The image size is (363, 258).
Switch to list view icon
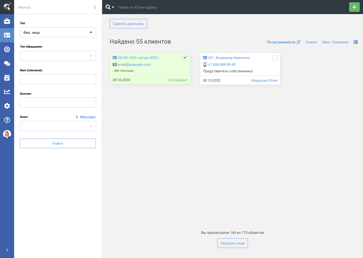point(356,42)
